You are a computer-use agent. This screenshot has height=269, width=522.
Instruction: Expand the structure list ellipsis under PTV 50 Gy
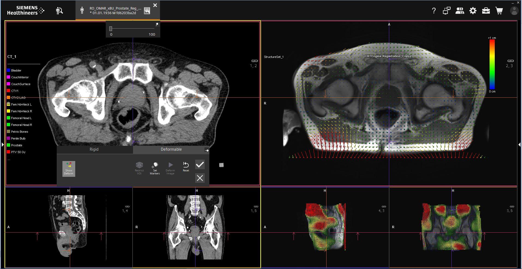[x=9, y=159]
